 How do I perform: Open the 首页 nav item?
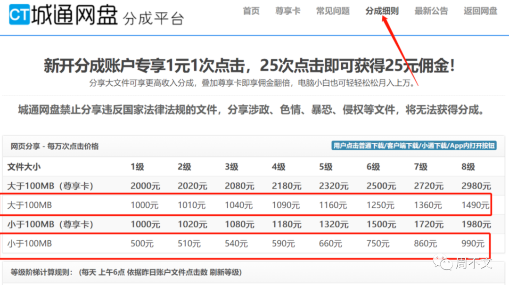tap(251, 11)
